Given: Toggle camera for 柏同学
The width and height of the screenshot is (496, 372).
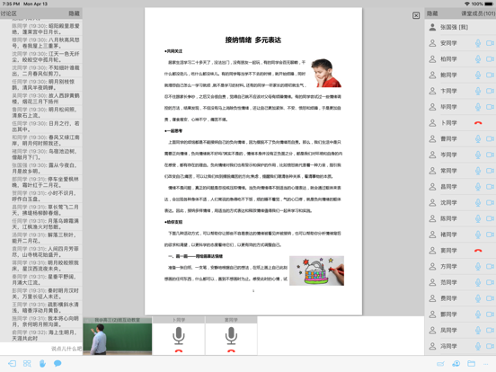Looking at the screenshot, I should 490,58.
